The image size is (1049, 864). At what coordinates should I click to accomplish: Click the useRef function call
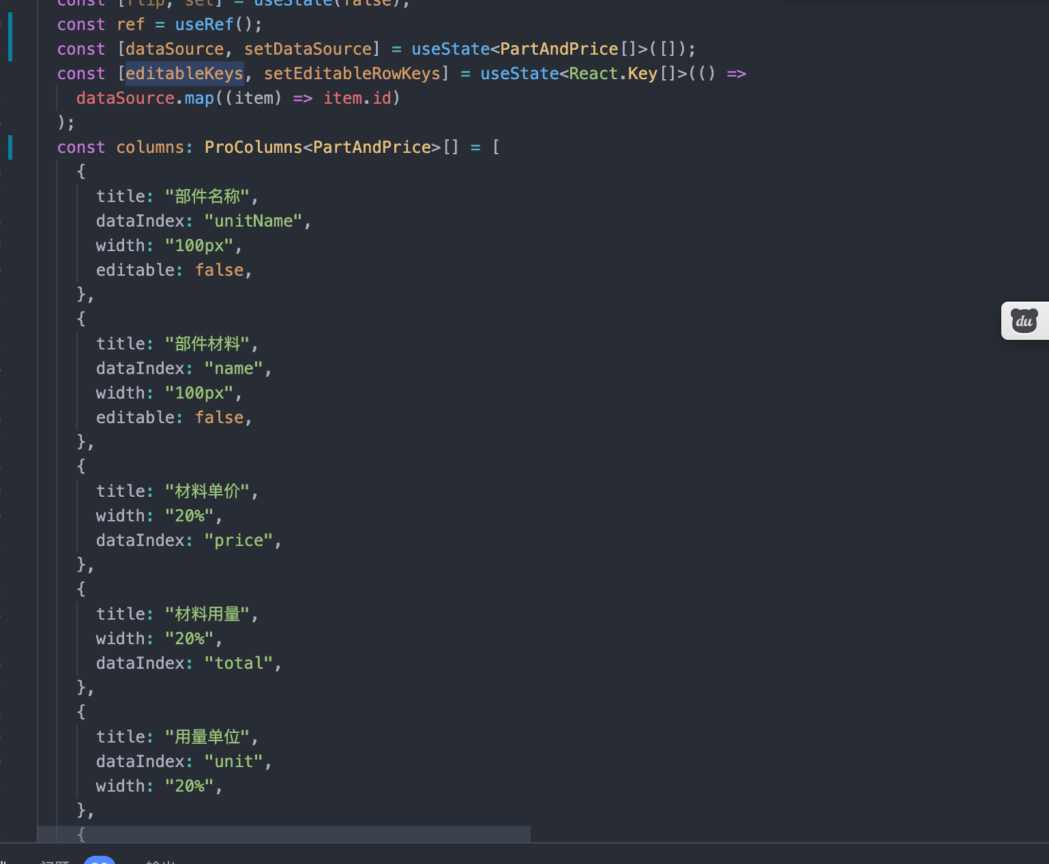[x=204, y=24]
